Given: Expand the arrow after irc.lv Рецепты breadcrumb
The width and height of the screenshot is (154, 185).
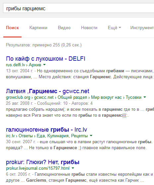Looking at the screenshot, I should coord(91,136).
